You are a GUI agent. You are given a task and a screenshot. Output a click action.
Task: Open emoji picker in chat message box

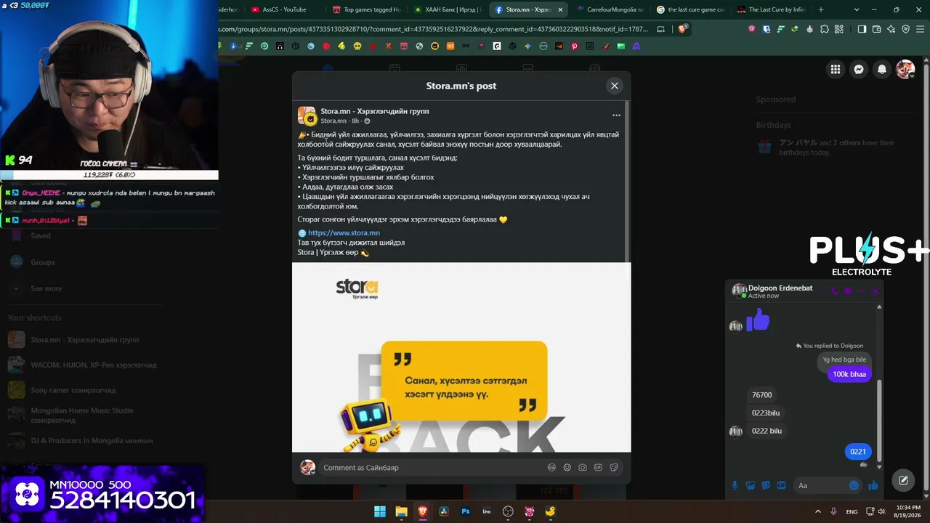coord(854,485)
